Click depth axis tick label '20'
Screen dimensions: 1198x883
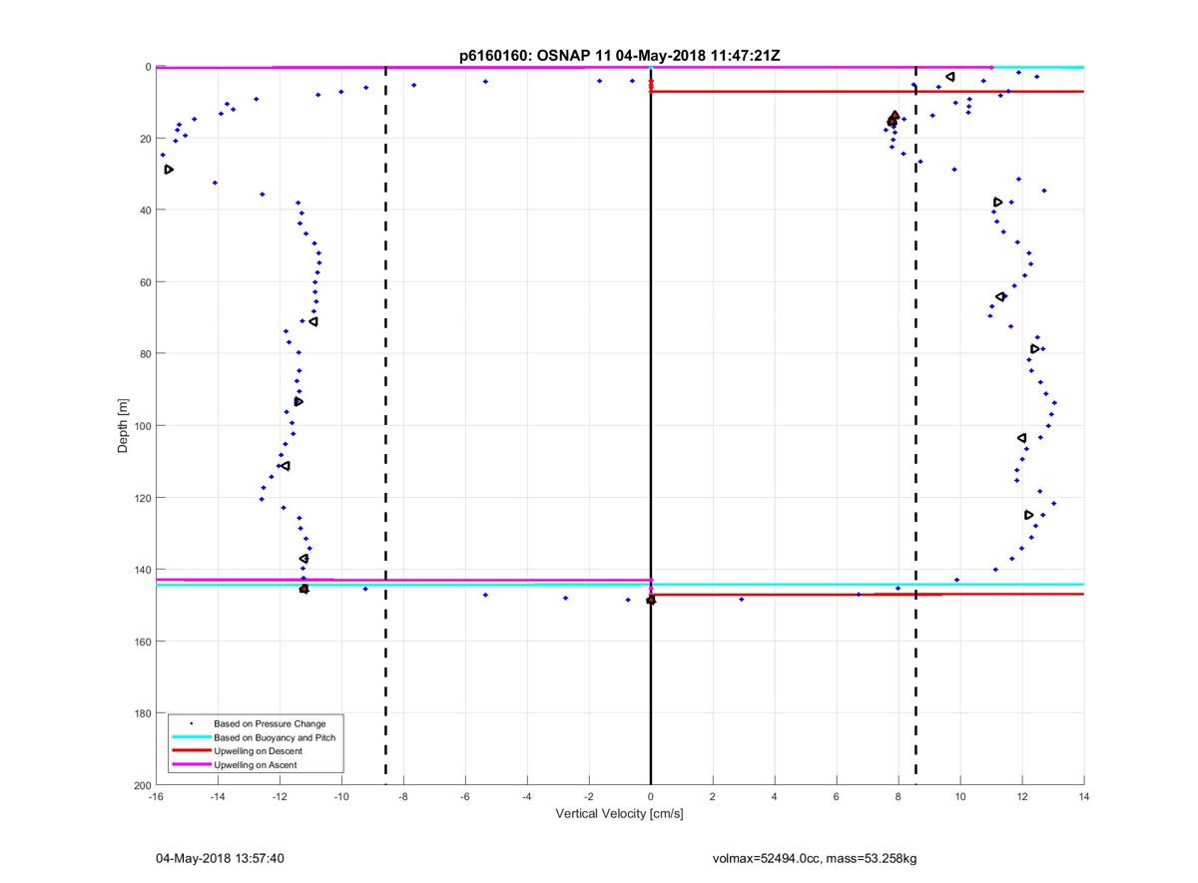click(145, 139)
